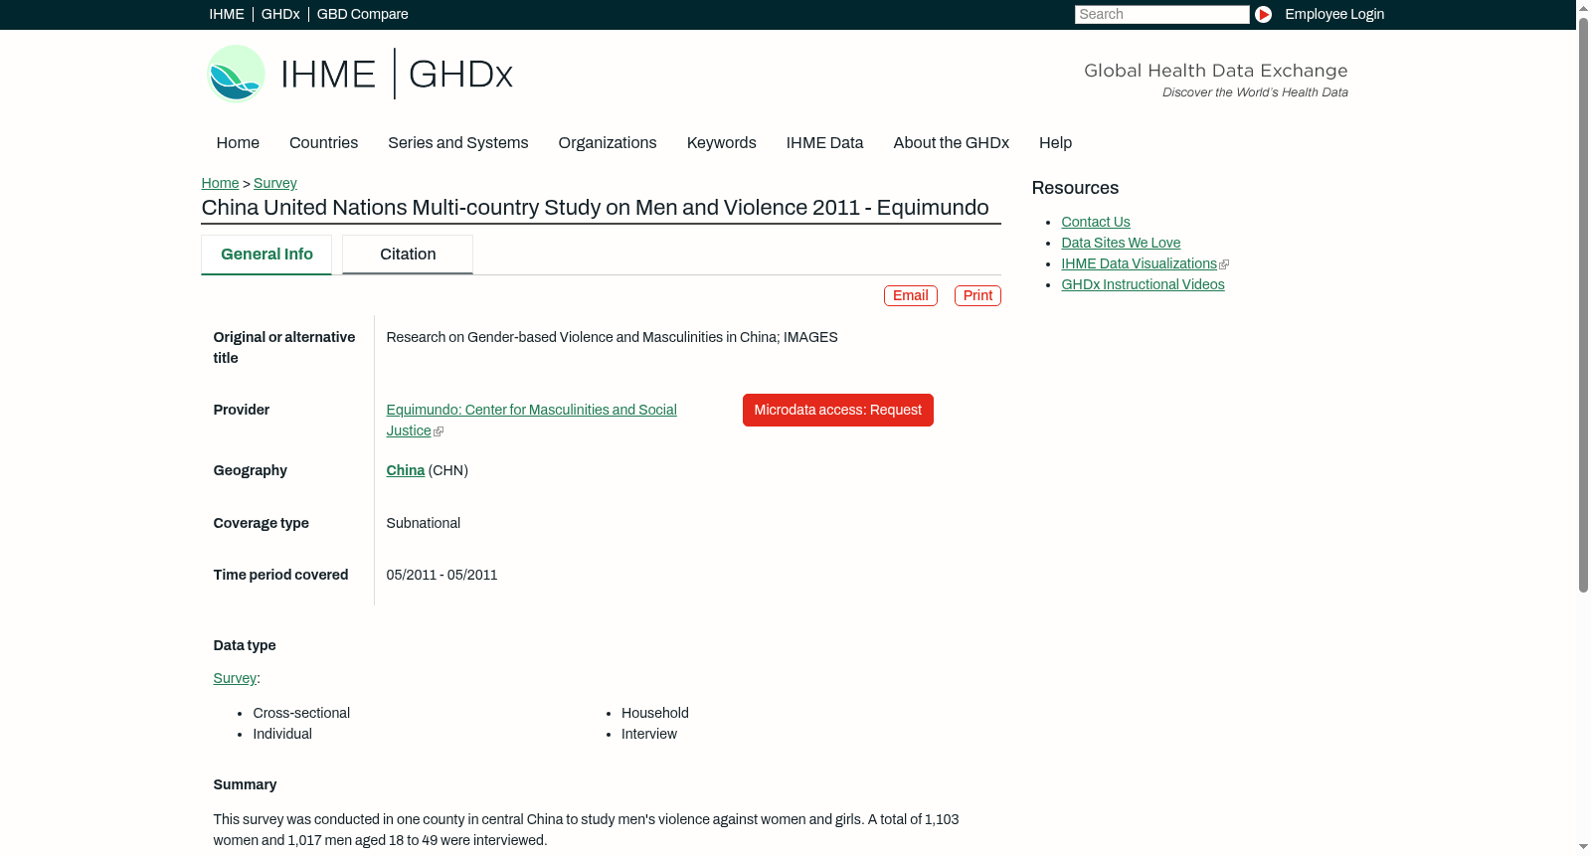The width and height of the screenshot is (1591, 856).
Task: Click Microdata access: Request button
Action: tap(838, 410)
